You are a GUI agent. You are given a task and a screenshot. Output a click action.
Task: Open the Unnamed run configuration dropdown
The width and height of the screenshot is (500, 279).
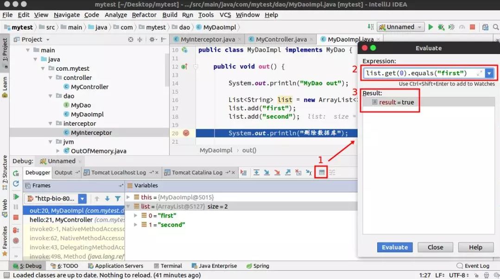pos(401,27)
